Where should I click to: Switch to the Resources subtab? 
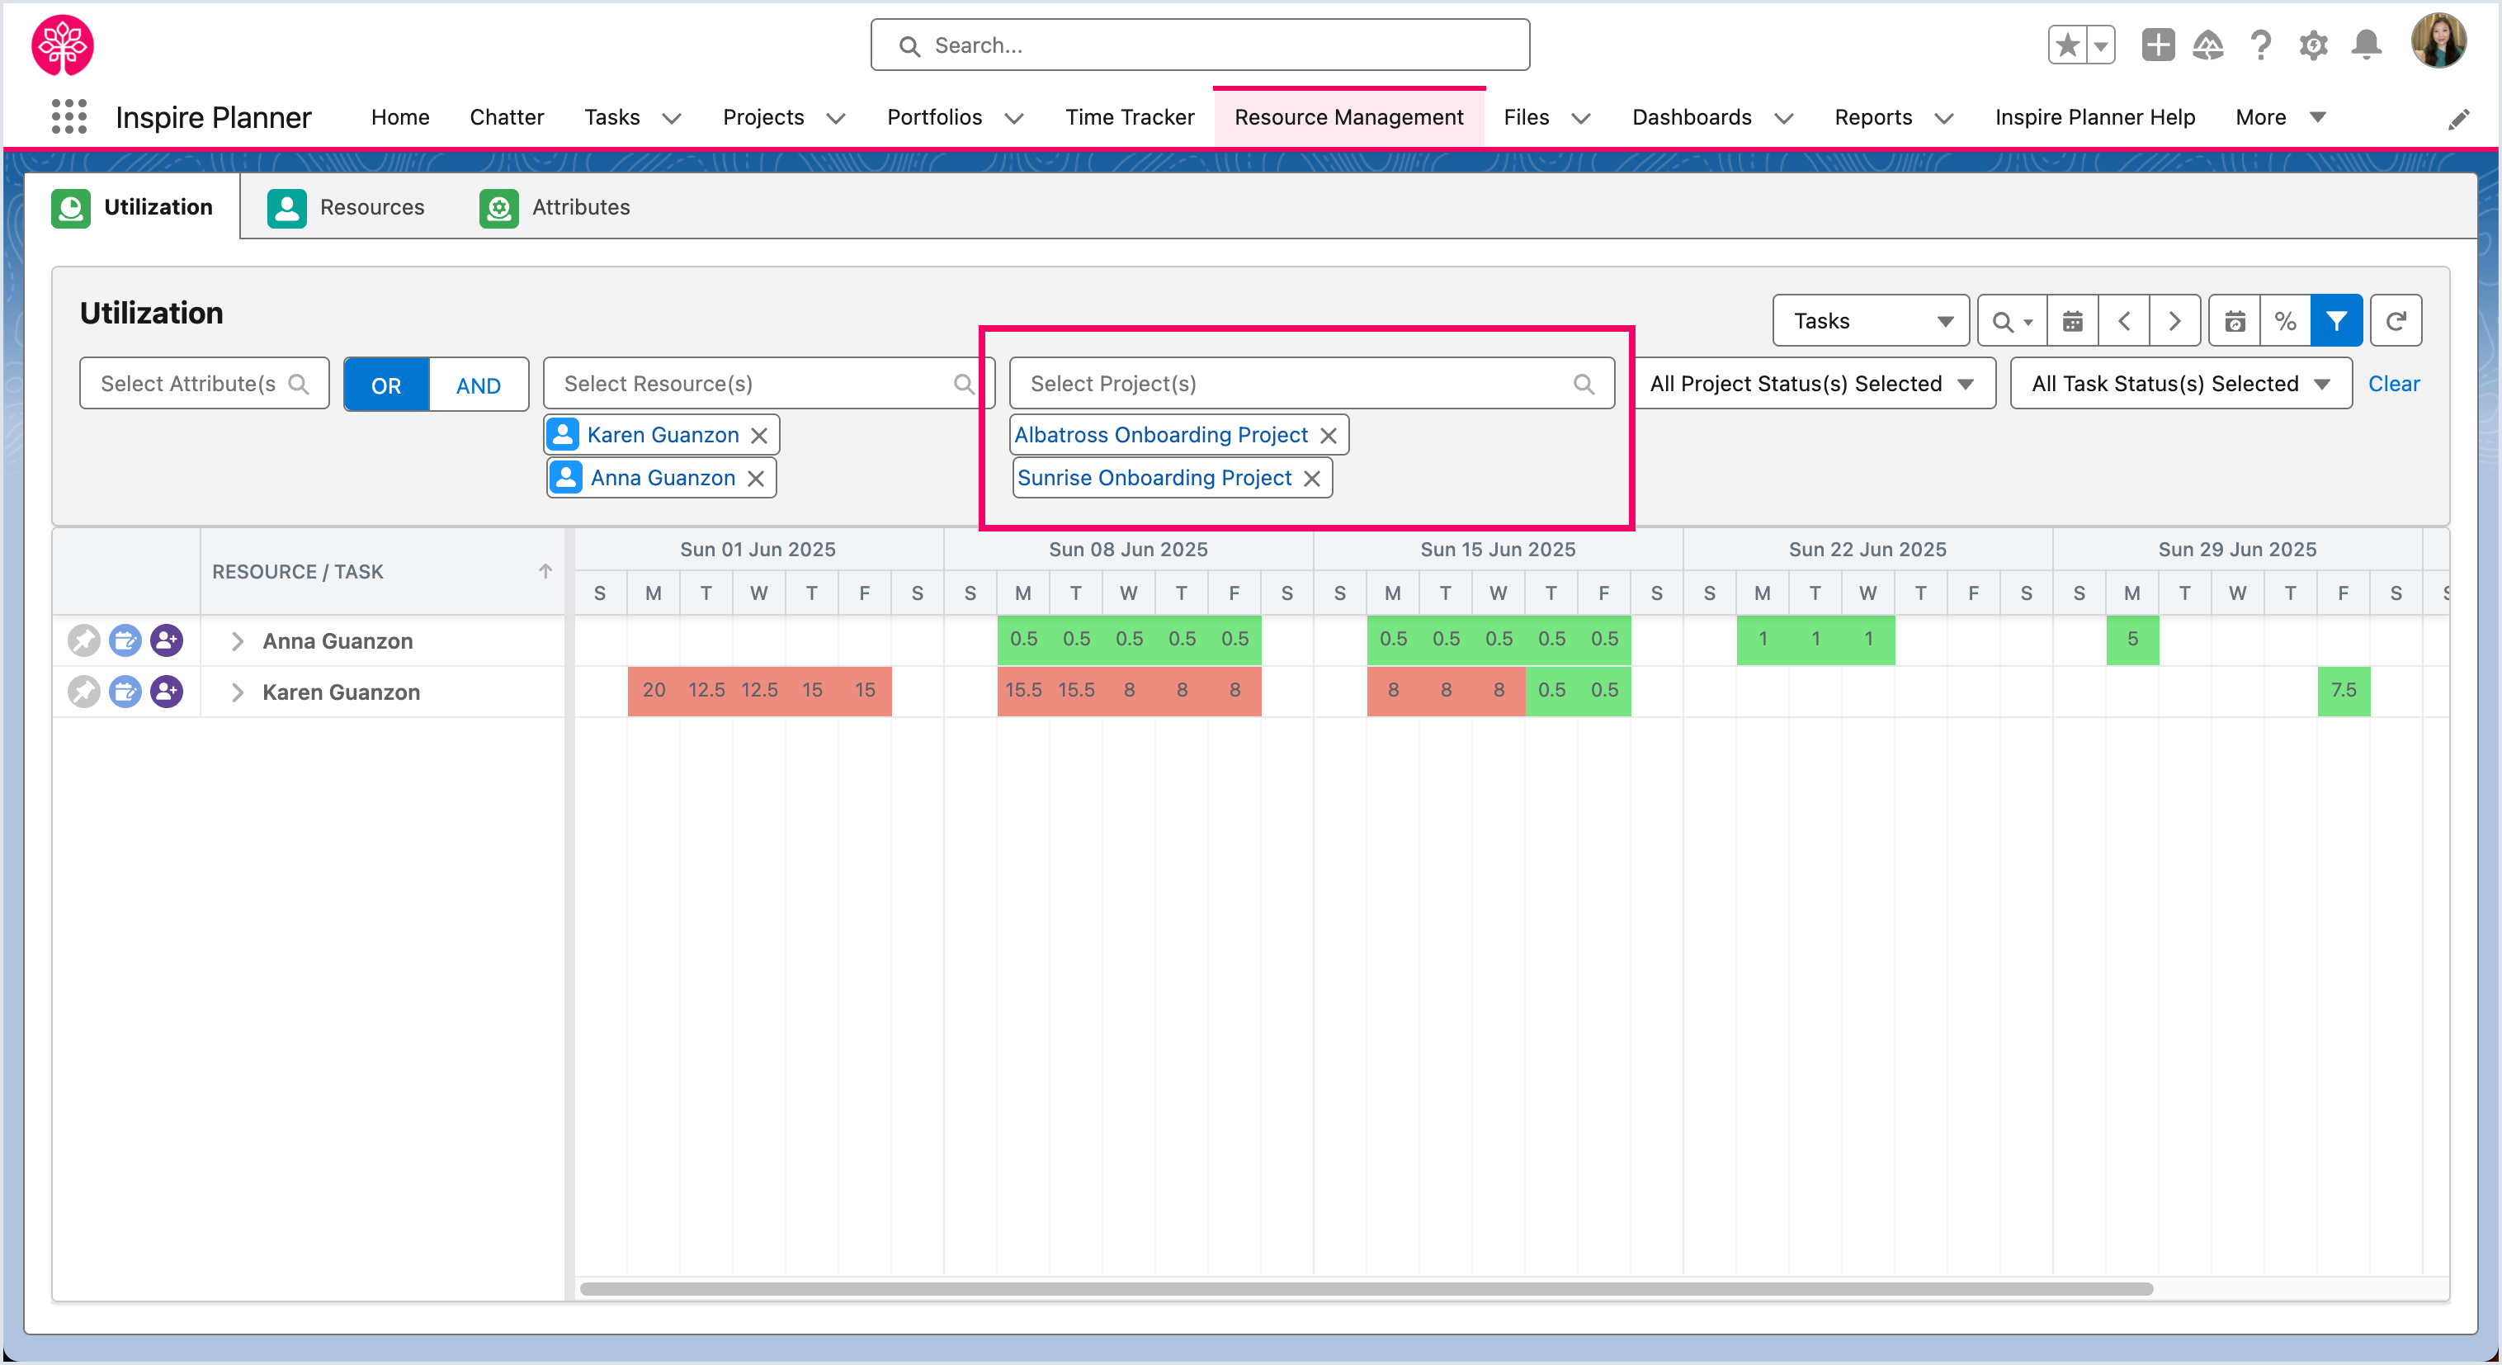point(347,207)
